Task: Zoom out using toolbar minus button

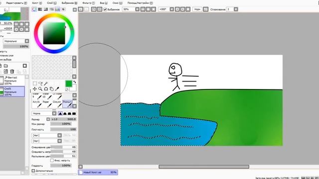Action: (x=143, y=9)
